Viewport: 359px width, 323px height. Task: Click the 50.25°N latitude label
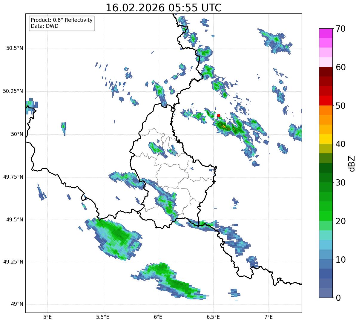(x=13, y=91)
